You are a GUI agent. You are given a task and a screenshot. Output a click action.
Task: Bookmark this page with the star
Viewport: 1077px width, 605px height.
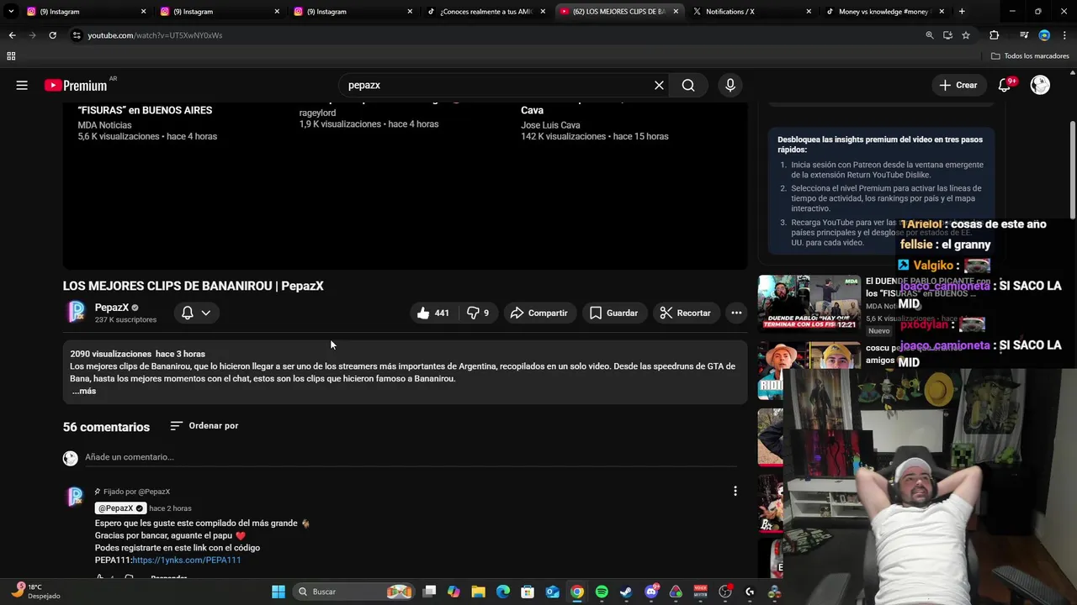coord(966,35)
